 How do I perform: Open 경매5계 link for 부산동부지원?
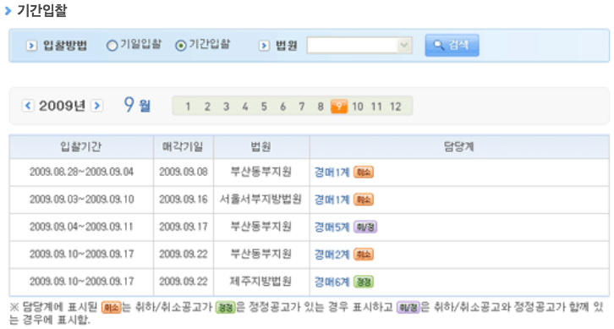(x=332, y=228)
